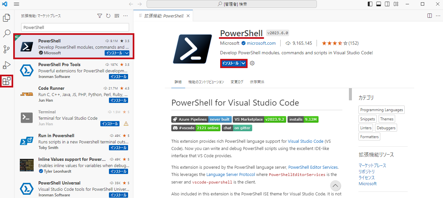
Task: Refresh the extensions marketplace list
Action: click(x=108, y=16)
